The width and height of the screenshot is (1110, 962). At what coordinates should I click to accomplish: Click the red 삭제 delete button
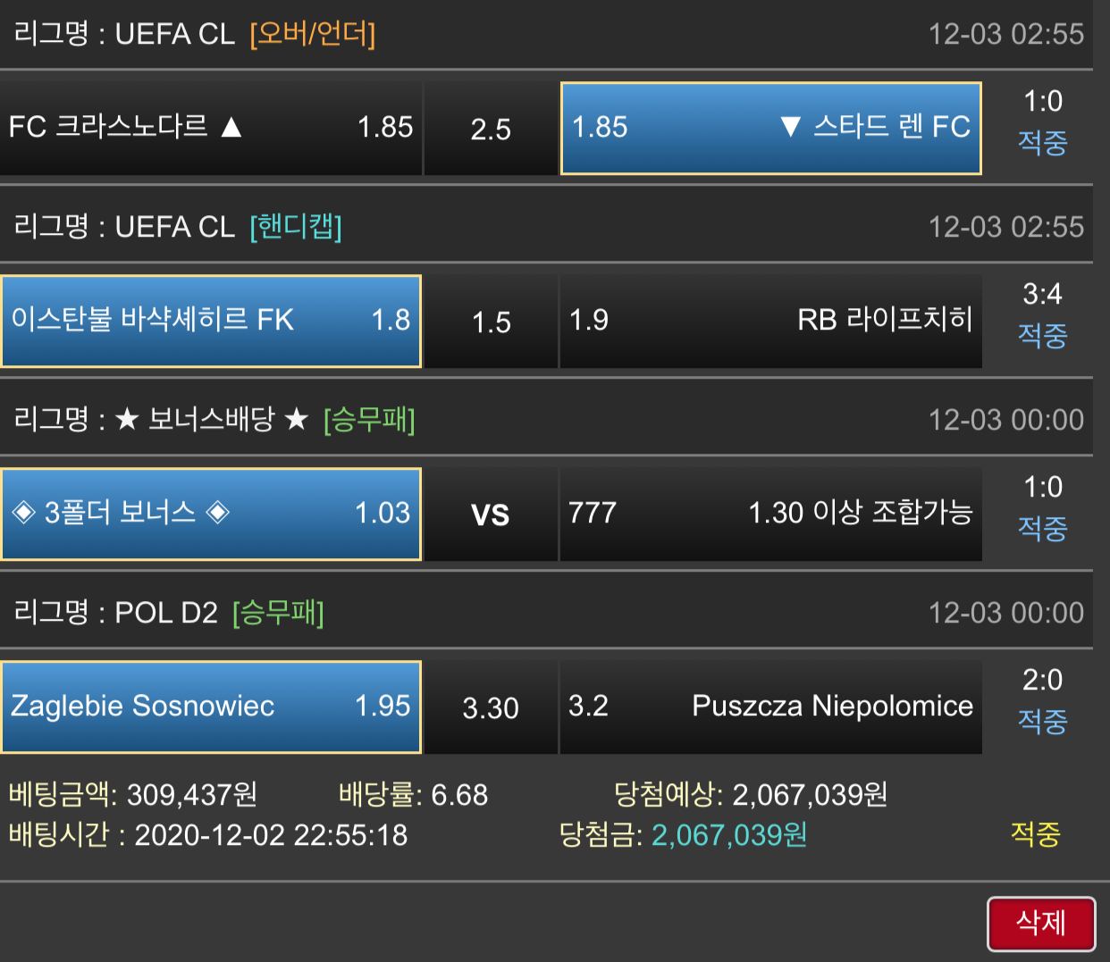coord(1041,924)
